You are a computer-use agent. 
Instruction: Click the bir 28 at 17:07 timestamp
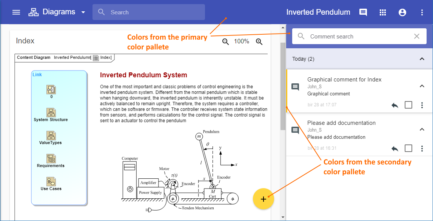pos(322,105)
